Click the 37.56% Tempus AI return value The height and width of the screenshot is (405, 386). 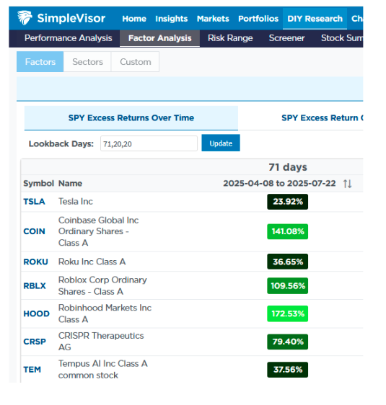pos(287,370)
